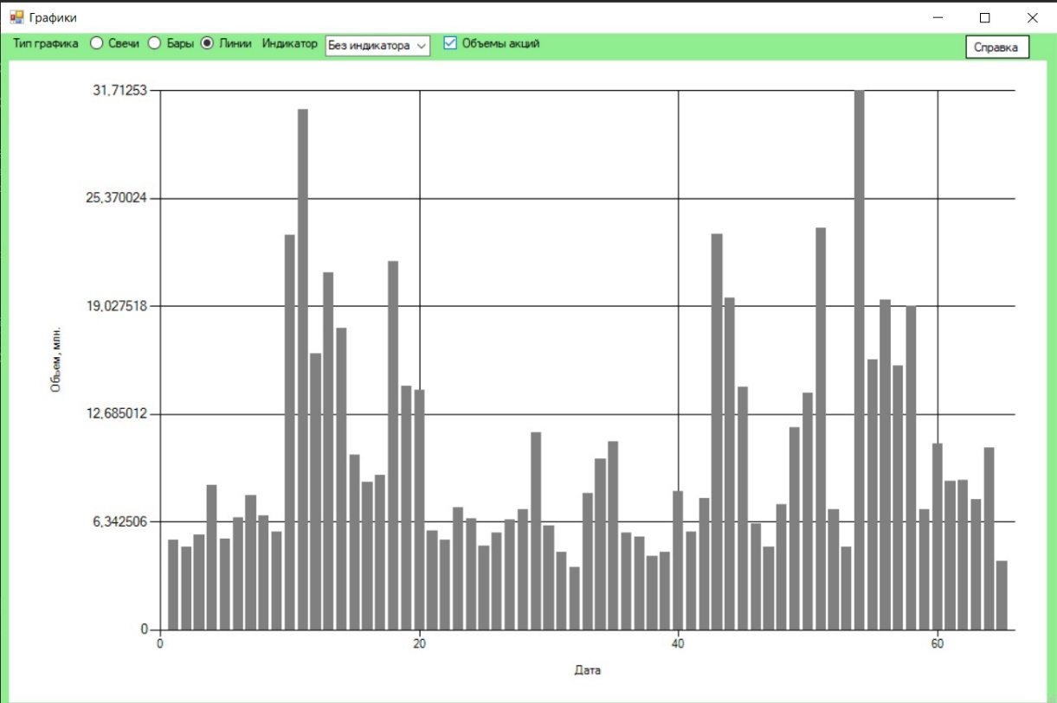Click the Индикатор label
This screenshot has height=703, width=1057.
point(290,43)
